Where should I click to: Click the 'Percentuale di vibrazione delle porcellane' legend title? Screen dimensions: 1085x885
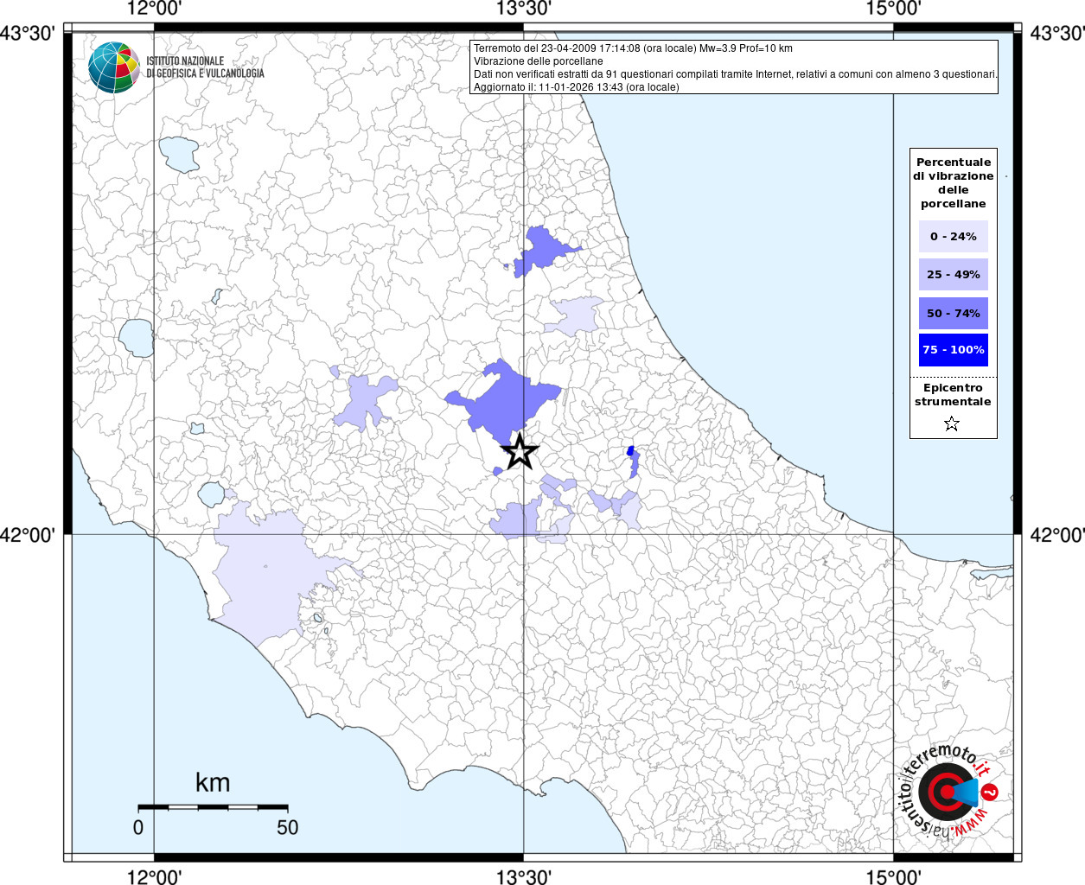(953, 182)
